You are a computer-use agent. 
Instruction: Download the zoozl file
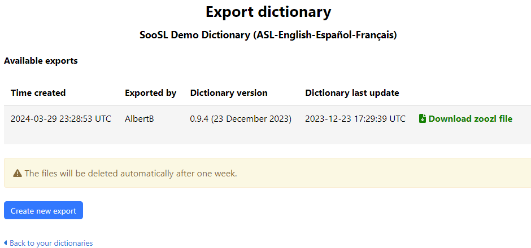[470, 119]
